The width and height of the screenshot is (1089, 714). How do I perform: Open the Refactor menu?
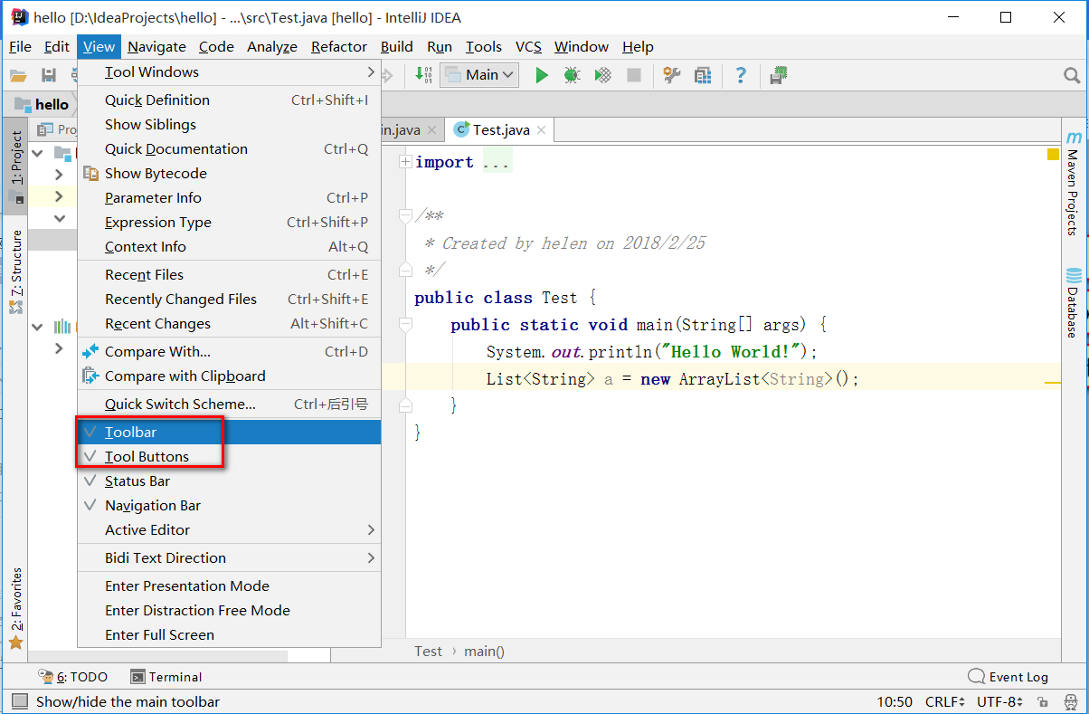[x=339, y=46]
